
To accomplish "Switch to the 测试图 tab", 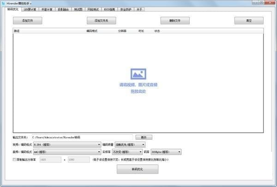I will (x=78, y=9).
